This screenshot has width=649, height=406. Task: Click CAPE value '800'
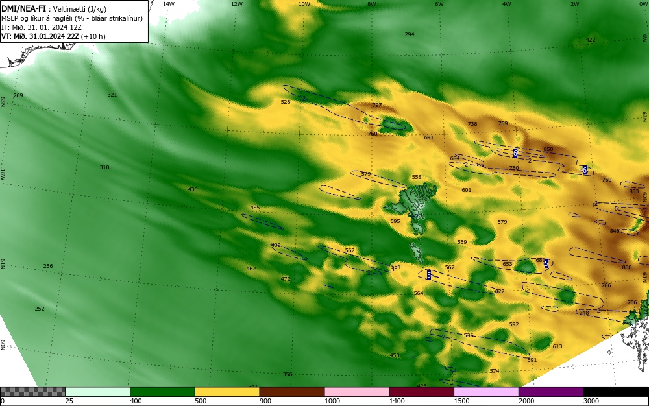pyautogui.click(x=627, y=267)
